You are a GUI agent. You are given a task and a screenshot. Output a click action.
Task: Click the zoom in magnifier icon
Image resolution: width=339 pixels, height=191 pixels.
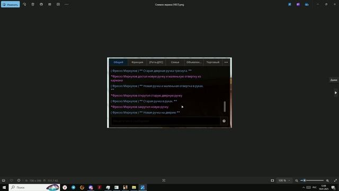(x=327, y=180)
